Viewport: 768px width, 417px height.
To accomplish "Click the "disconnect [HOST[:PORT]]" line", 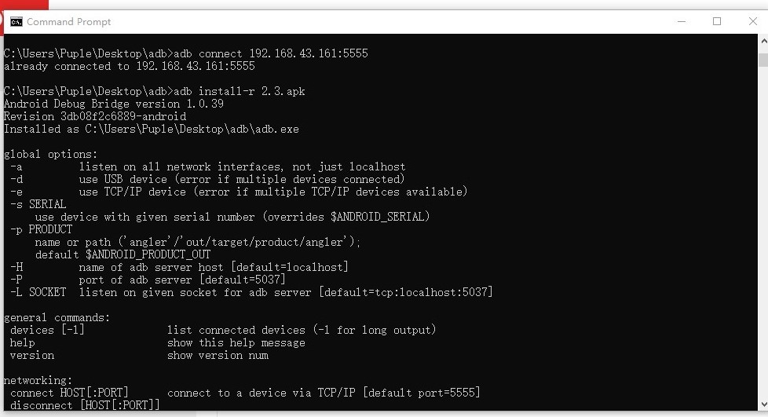I will click(x=85, y=405).
